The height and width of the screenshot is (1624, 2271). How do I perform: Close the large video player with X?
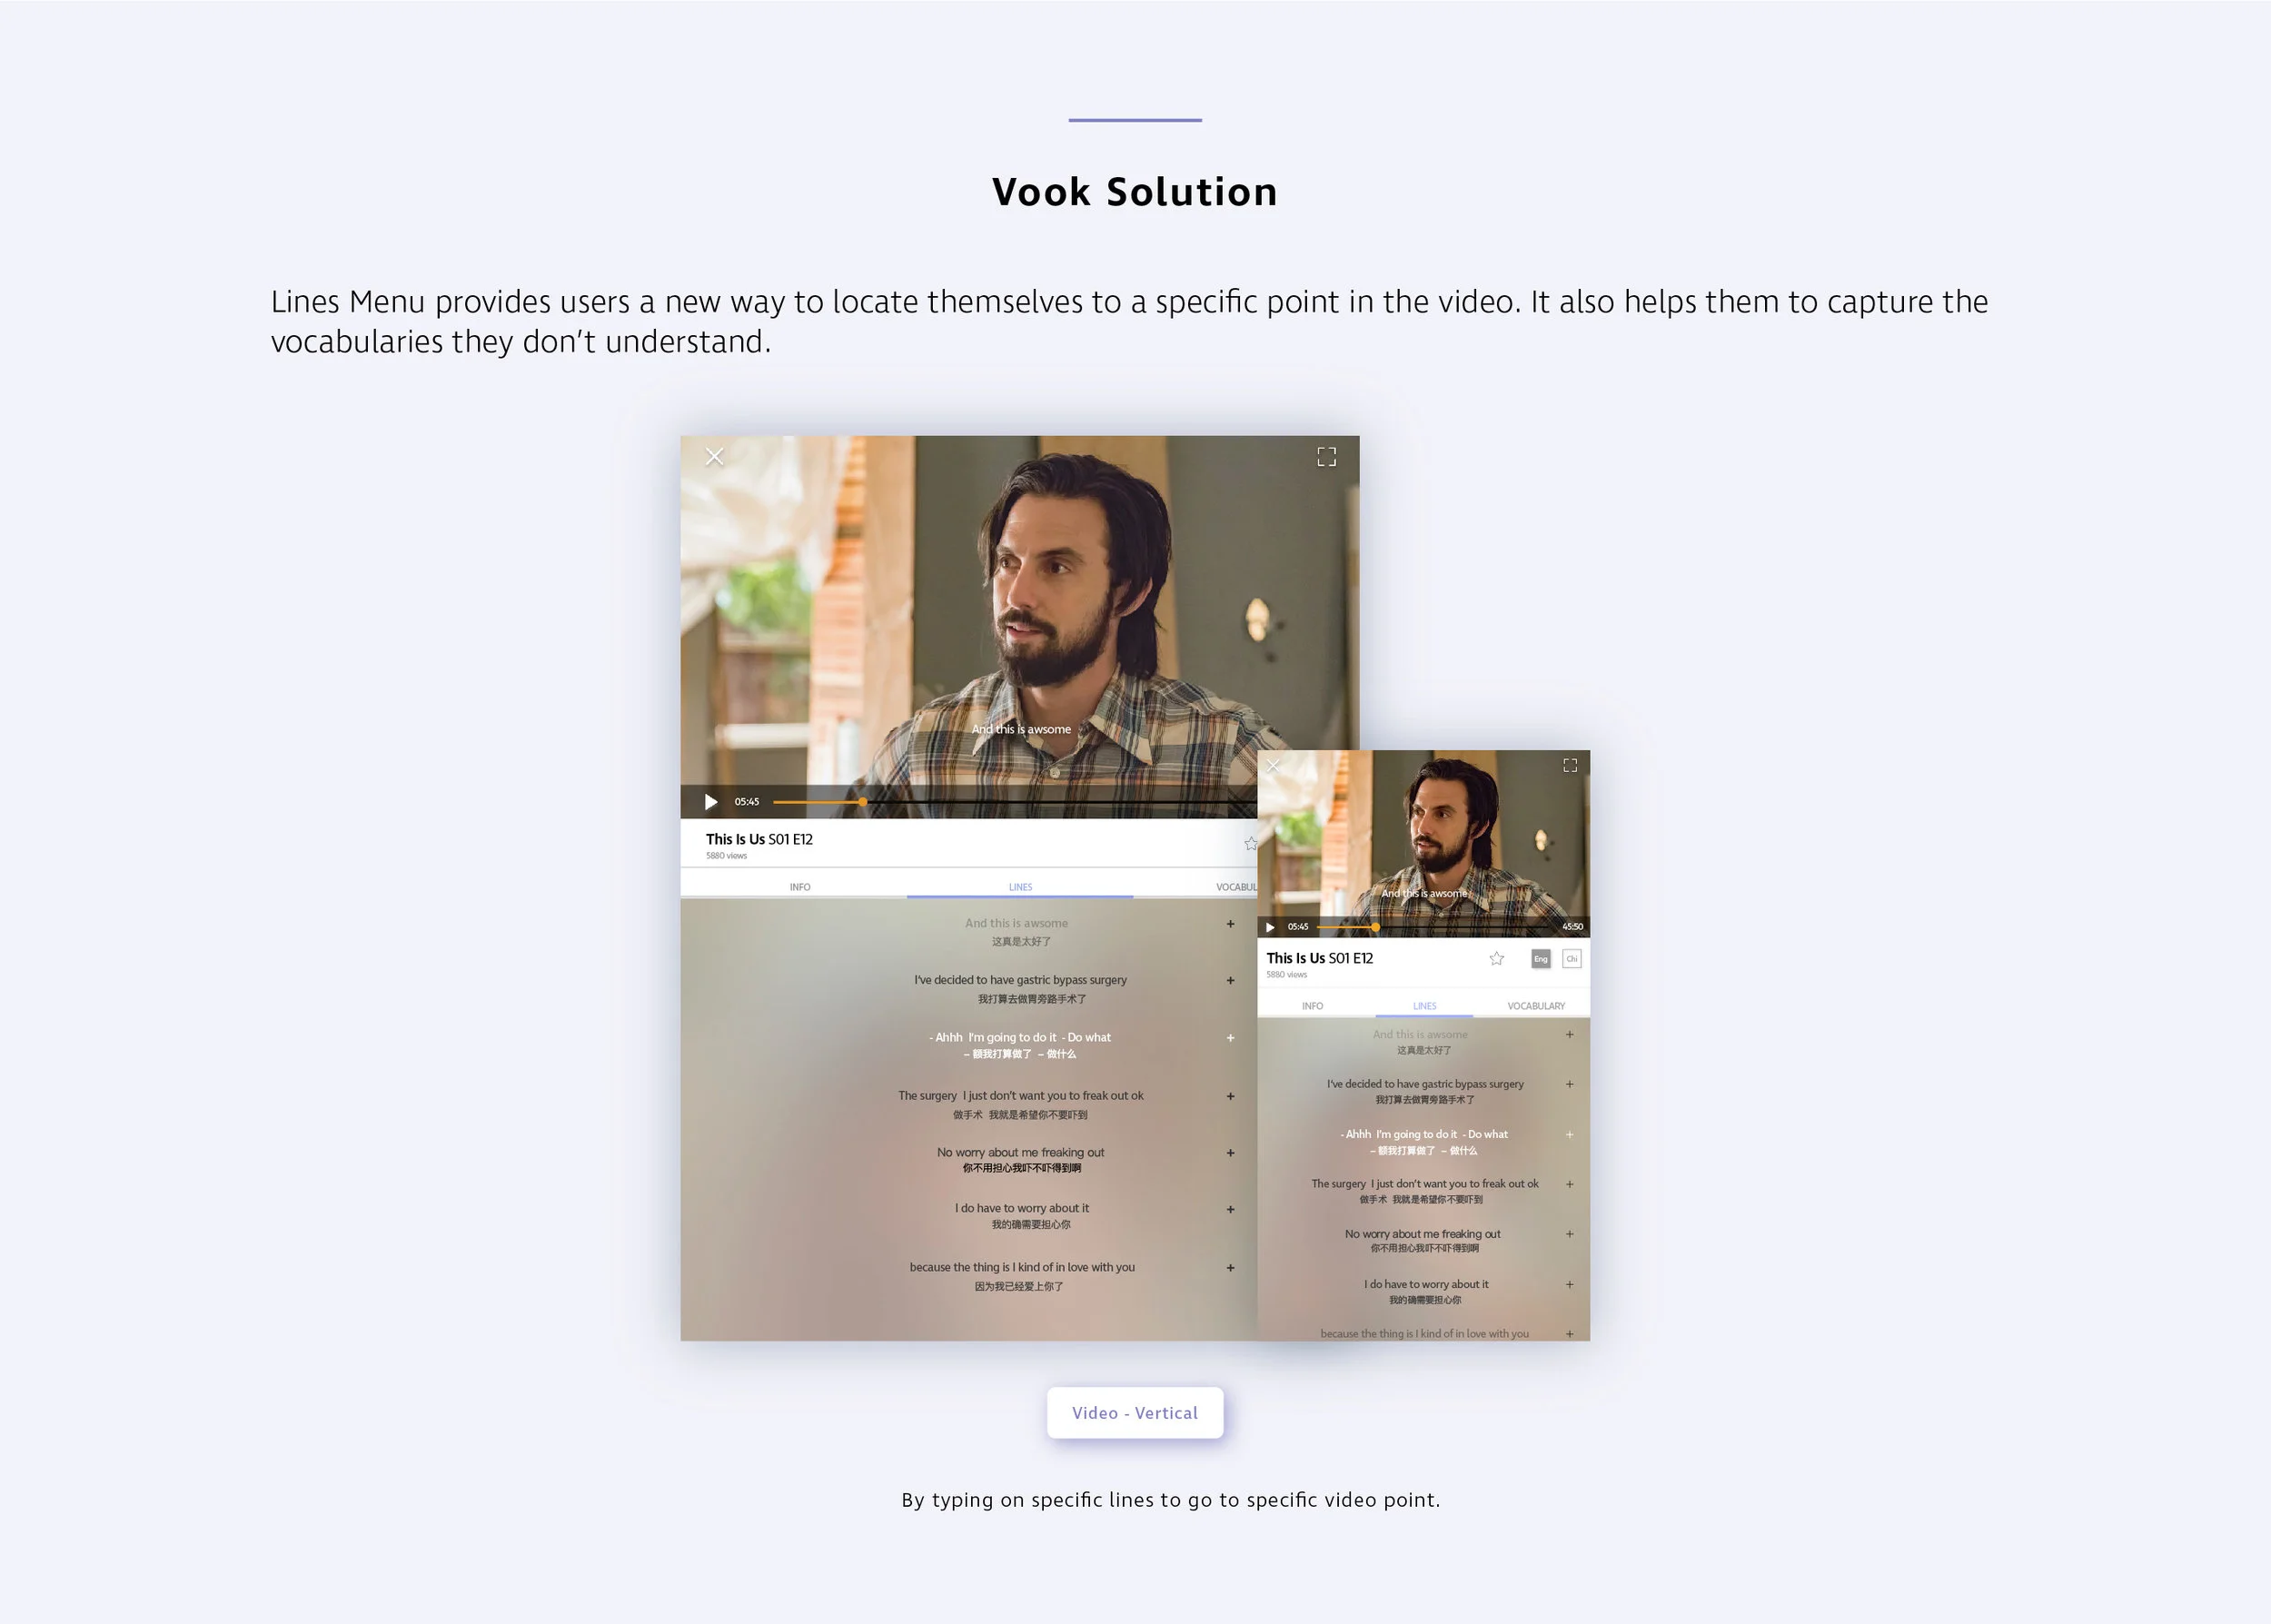pos(714,457)
